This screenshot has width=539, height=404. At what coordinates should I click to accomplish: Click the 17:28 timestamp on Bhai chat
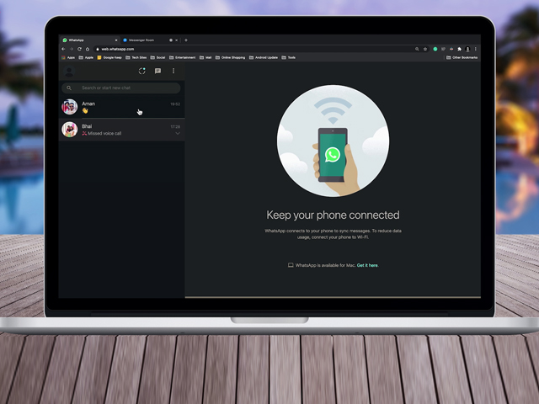(175, 127)
